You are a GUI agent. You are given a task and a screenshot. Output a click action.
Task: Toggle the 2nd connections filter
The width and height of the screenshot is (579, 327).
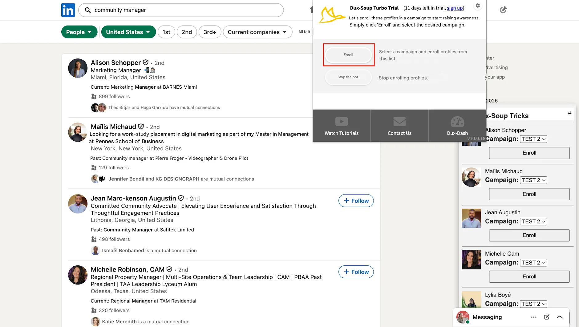187,32
